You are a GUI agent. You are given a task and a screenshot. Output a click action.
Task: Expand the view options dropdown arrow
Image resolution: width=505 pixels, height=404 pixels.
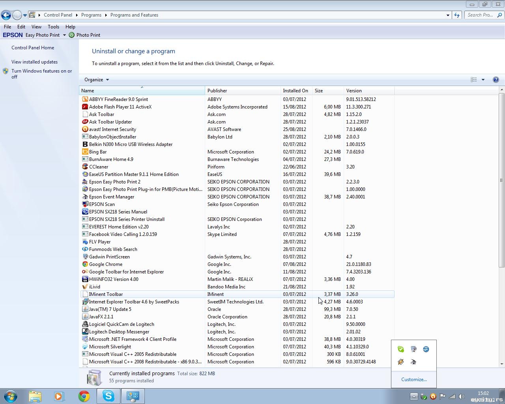click(483, 80)
